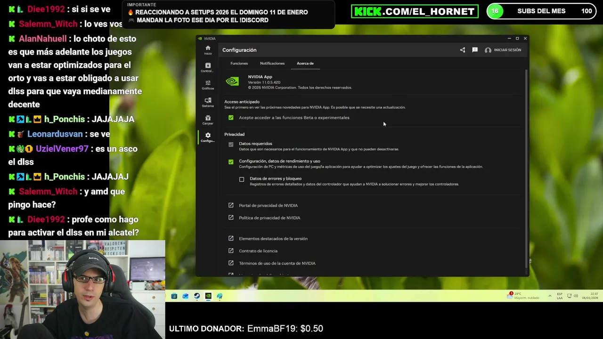Go to Inicio in NVIDIA sidebar
The width and height of the screenshot is (603, 339).
208,50
